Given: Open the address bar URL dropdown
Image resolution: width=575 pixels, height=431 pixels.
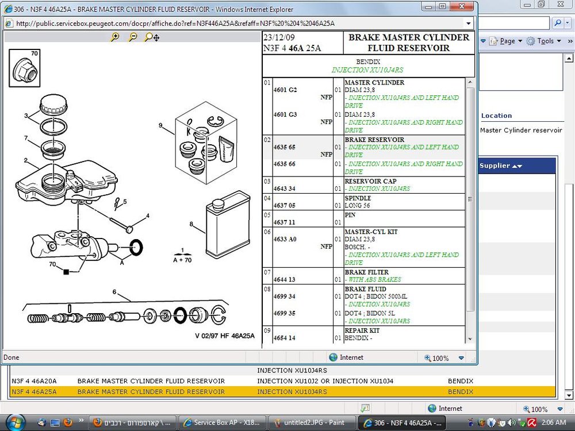Looking at the screenshot, I should pyautogui.click(x=468, y=24).
